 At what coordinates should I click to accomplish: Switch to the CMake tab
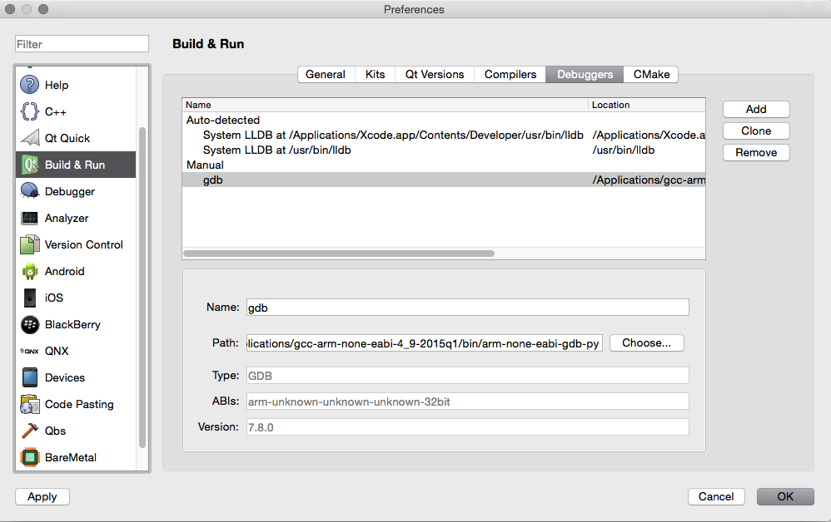[x=651, y=75]
